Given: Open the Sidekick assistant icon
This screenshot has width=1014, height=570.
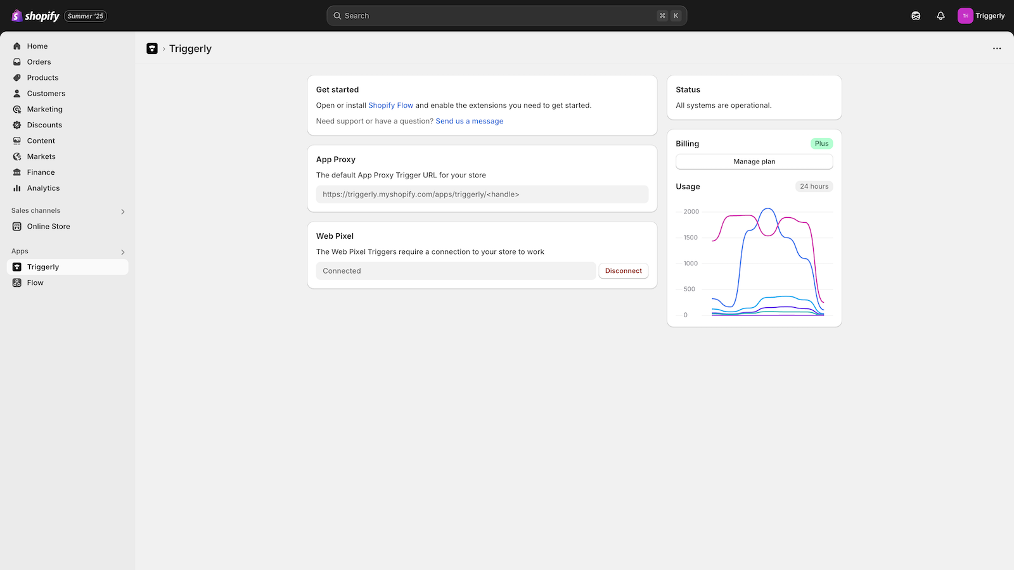Looking at the screenshot, I should coord(916,16).
